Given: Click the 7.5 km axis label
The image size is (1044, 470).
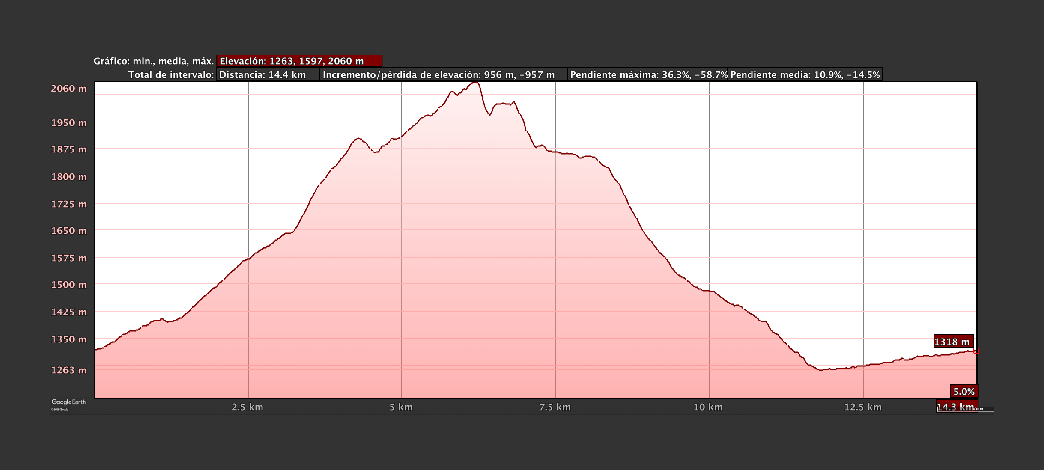Looking at the screenshot, I should [x=555, y=407].
